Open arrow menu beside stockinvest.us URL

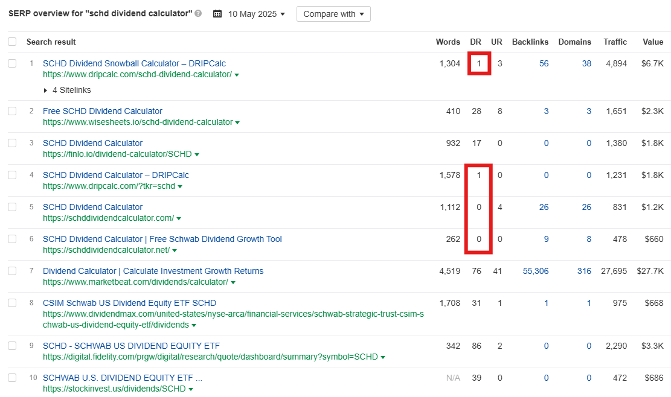(191, 389)
